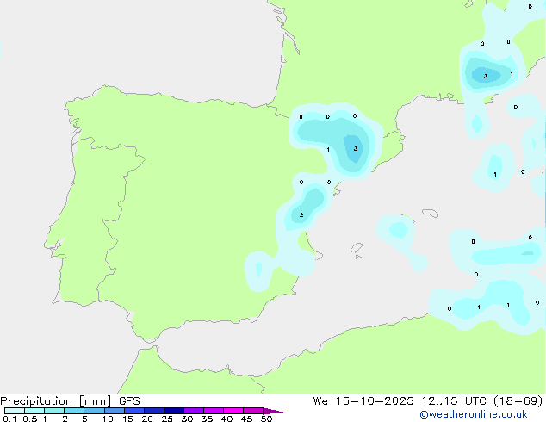The width and height of the screenshot is (546, 422).
Task: Click the '25' legend scale label
Action: (167, 419)
